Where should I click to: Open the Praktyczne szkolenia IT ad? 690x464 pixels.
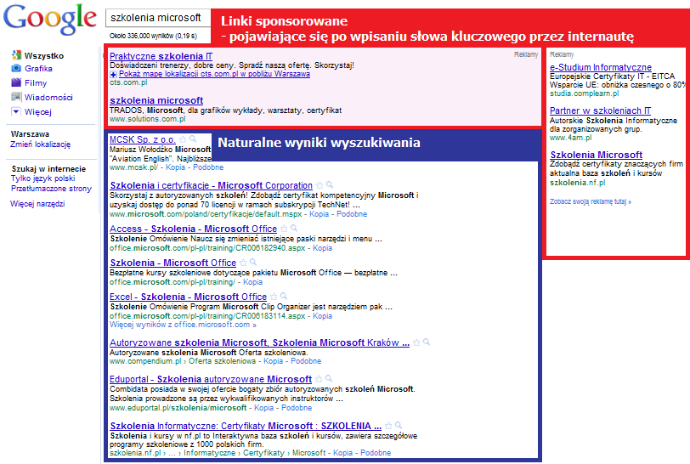(x=161, y=56)
